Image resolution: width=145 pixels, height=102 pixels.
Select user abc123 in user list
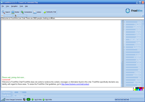tap(133, 80)
